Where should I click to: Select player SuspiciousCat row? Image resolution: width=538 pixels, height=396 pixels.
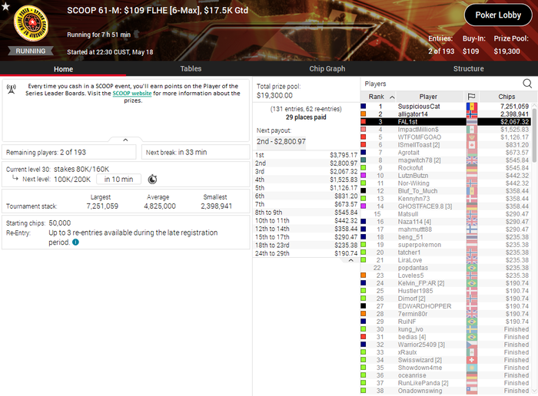445,106
